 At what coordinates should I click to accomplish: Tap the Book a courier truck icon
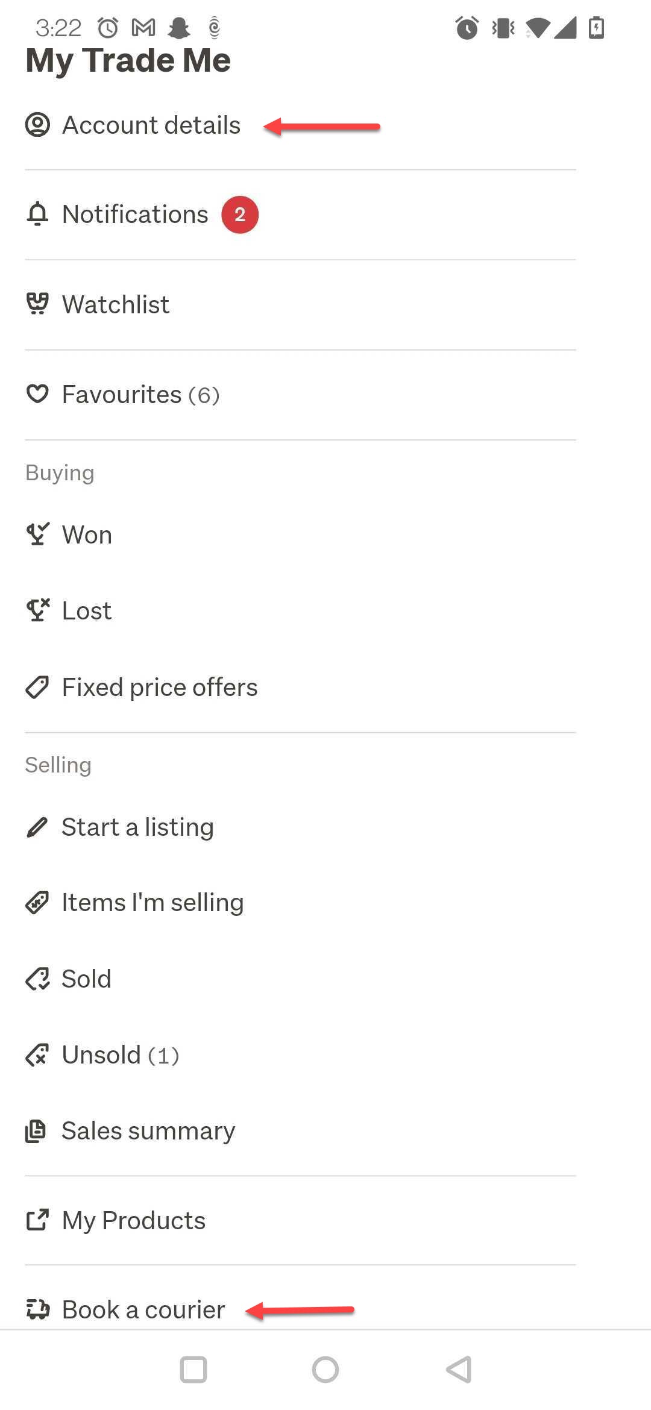(x=37, y=1309)
